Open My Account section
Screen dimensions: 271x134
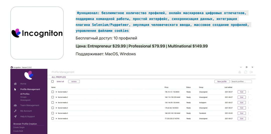click(26, 111)
